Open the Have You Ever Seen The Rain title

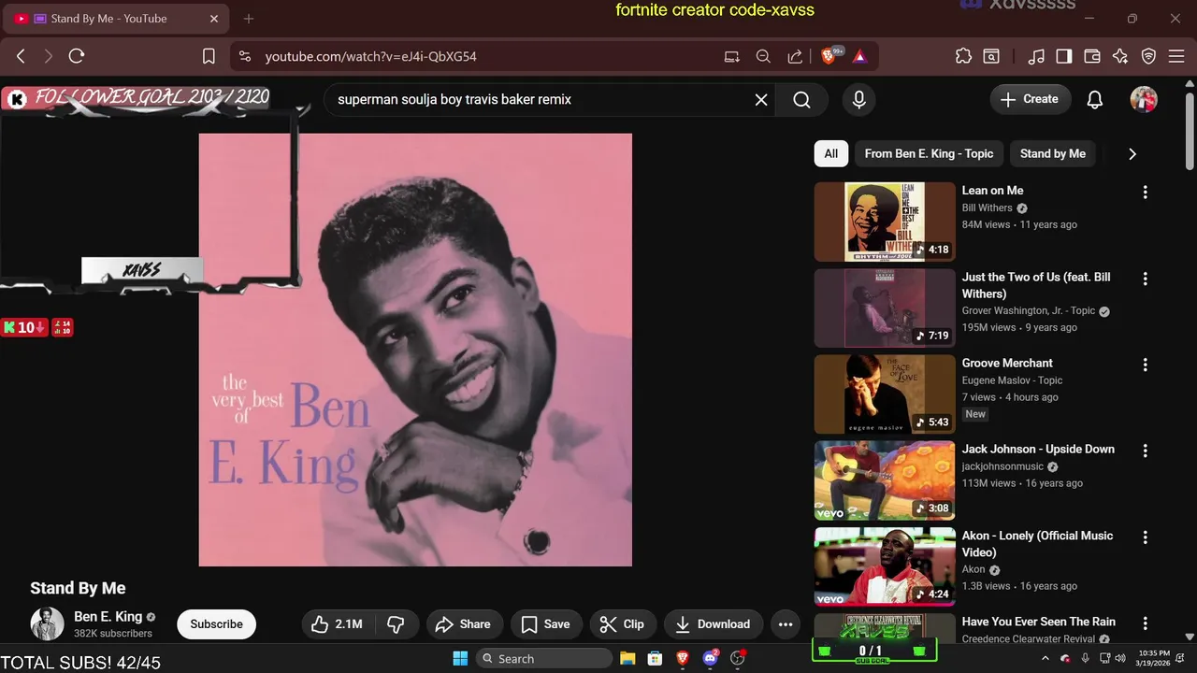(1038, 622)
